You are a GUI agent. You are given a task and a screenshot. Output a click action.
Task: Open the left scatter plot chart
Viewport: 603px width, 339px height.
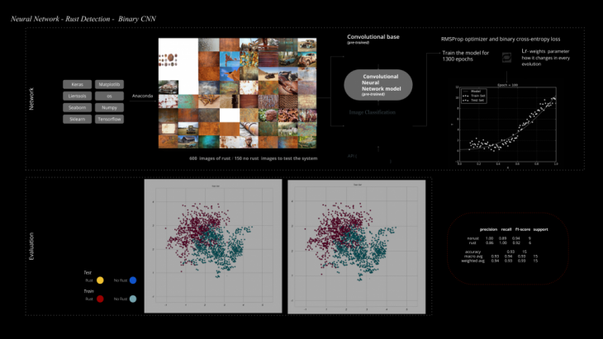click(x=213, y=247)
